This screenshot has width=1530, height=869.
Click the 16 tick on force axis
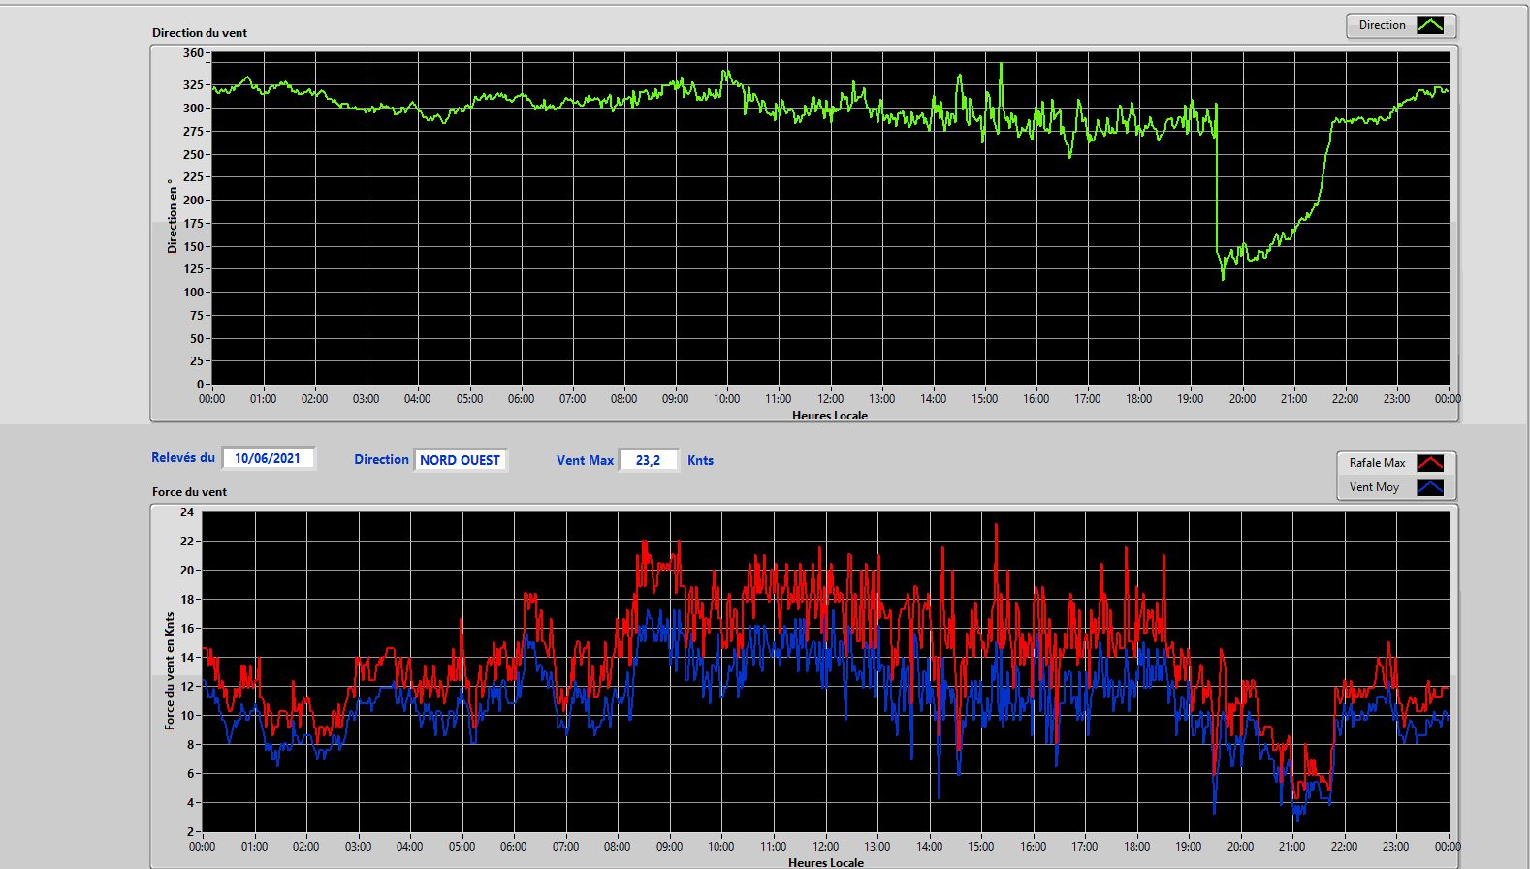(187, 629)
